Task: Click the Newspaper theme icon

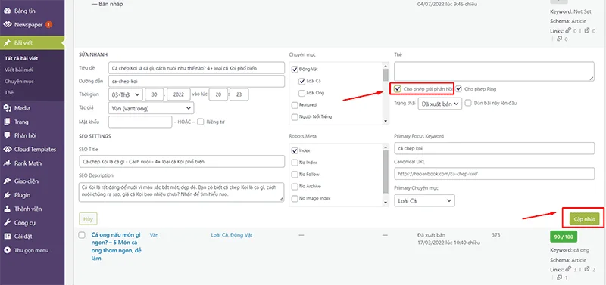Action: coord(7,25)
